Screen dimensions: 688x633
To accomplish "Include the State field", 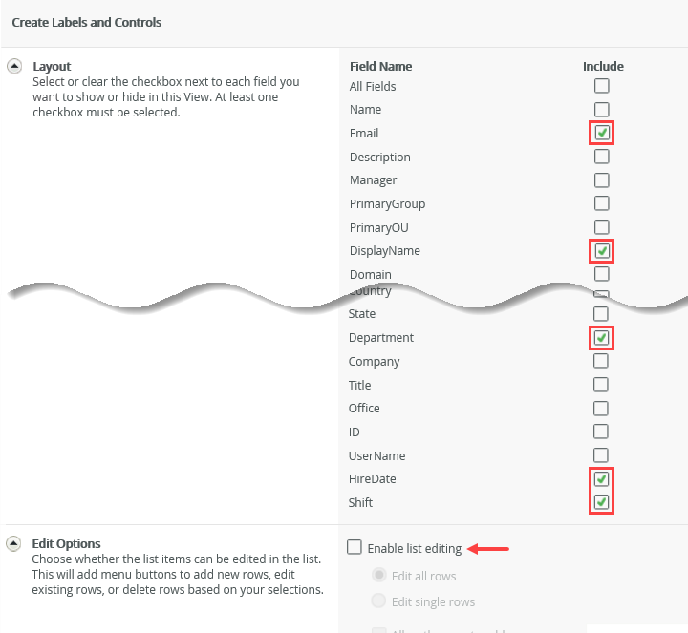I will (x=601, y=314).
